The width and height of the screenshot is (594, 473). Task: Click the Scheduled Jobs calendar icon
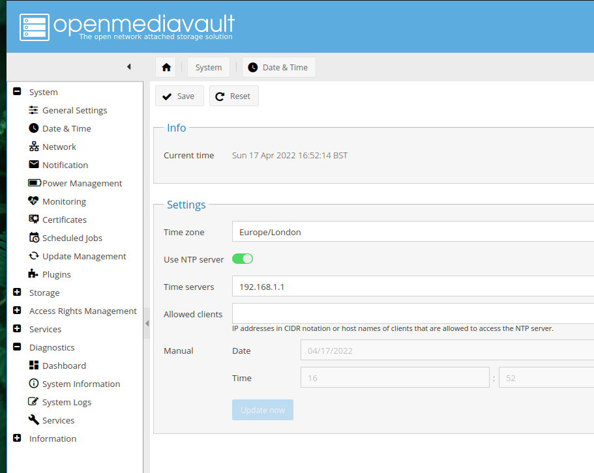tap(34, 237)
